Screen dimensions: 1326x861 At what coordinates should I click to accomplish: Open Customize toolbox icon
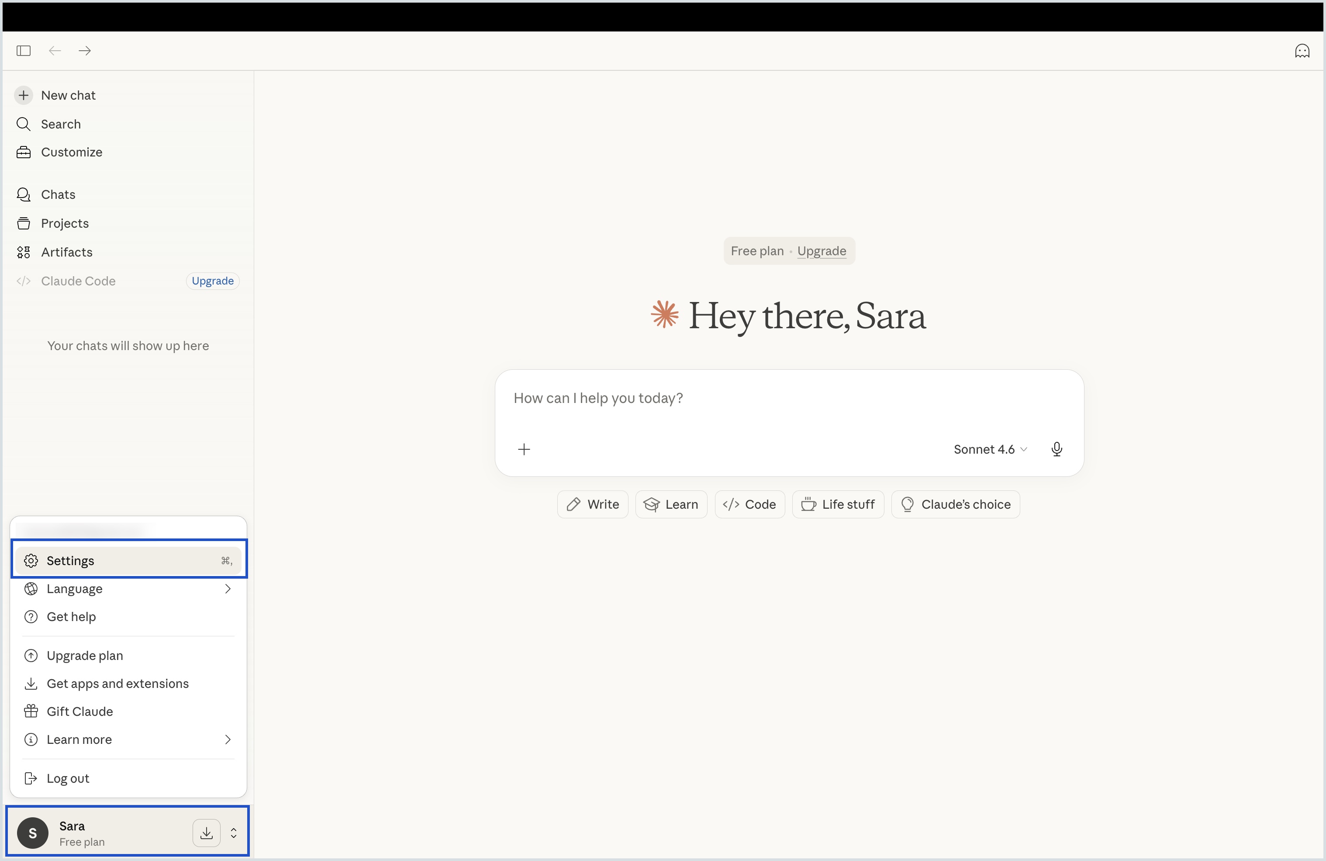tap(24, 152)
